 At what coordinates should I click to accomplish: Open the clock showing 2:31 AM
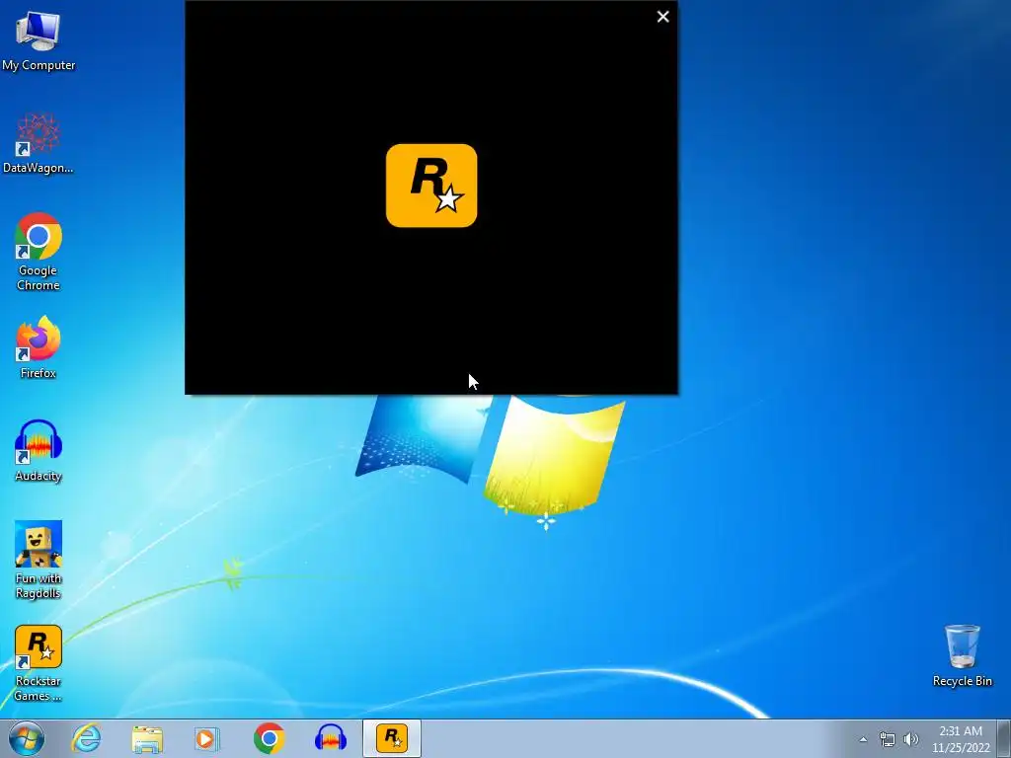[x=960, y=739]
